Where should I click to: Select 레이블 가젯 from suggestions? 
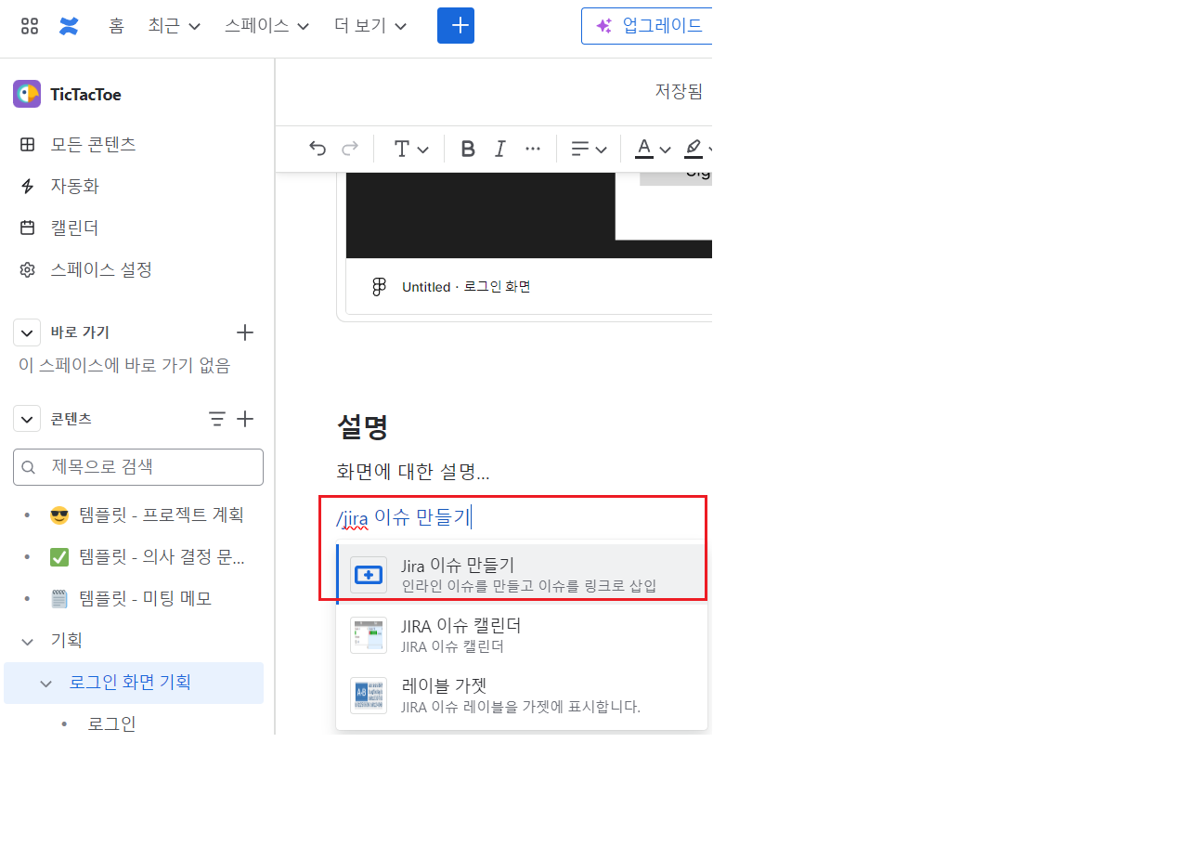[522, 695]
